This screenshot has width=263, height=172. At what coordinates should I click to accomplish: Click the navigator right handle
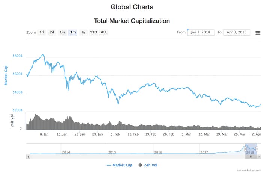257,149
